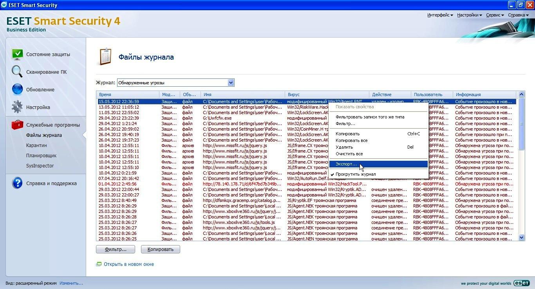This screenshot has width=535, height=289.
Task: Choose Копировать все in the context menu
Action: (x=378, y=140)
